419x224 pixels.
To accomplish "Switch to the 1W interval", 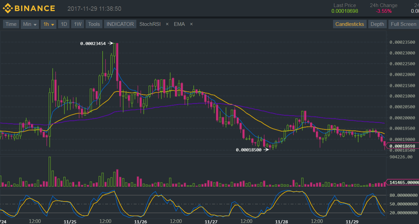I will pos(78,24).
